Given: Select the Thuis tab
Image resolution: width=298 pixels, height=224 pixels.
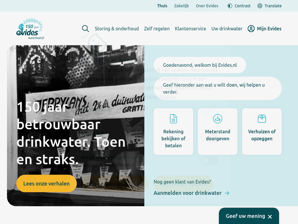Looking at the screenshot, I should [x=162, y=6].
